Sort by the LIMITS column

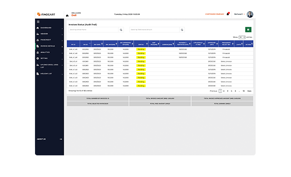click(x=239, y=44)
